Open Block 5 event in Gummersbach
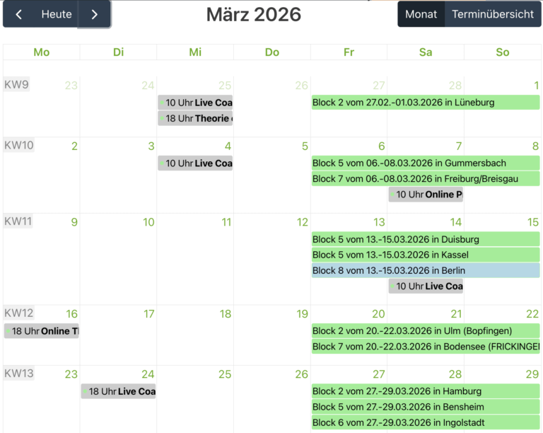The width and height of the screenshot is (543, 433). (x=425, y=163)
